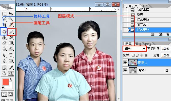This screenshot has height=101, width=171.
Task: Select the Eyedropper tool
Action: 11,68
